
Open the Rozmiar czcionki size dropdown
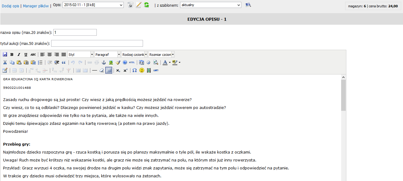coord(161,55)
